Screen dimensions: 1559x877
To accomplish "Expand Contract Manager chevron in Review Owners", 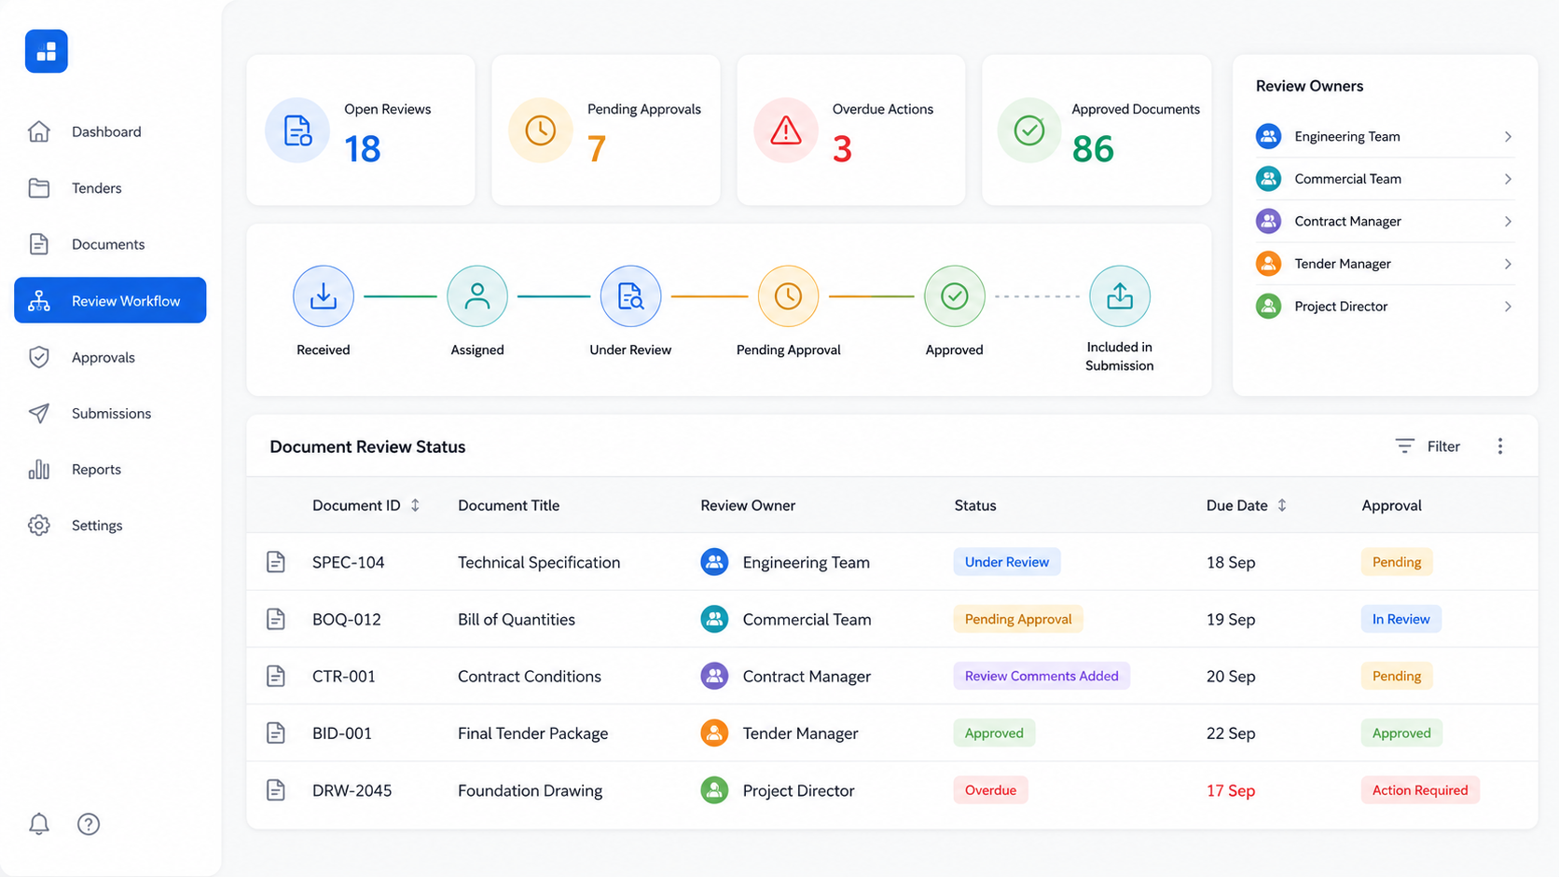I will [x=1508, y=222].
